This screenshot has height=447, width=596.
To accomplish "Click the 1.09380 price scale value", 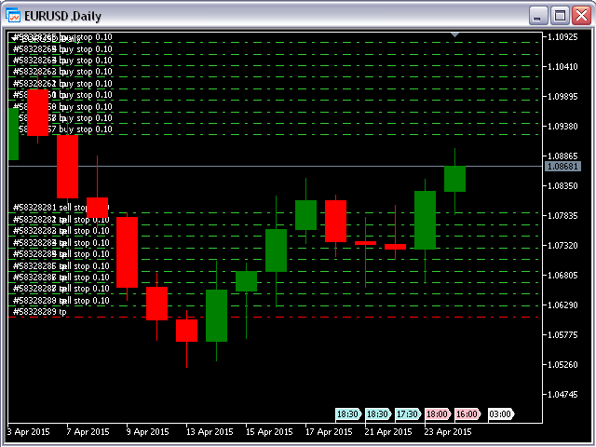I will (x=563, y=127).
